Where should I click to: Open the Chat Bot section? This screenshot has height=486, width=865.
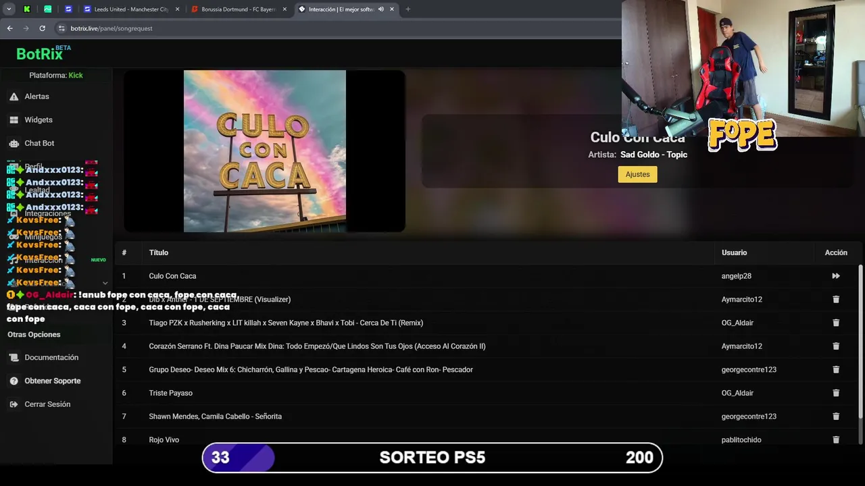[39, 143]
